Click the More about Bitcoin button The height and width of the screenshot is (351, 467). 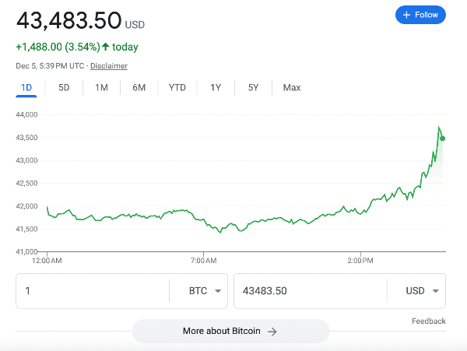click(x=230, y=331)
